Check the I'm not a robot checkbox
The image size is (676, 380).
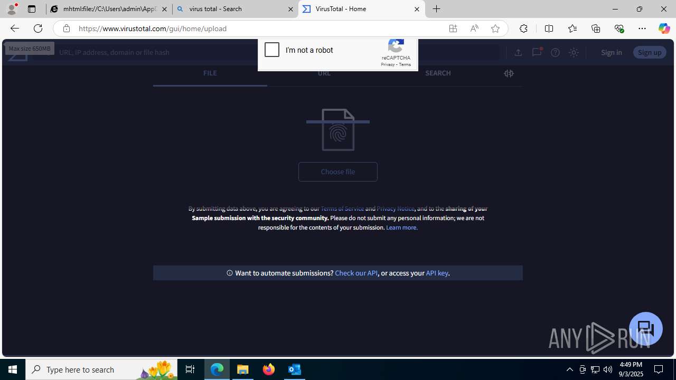(272, 50)
